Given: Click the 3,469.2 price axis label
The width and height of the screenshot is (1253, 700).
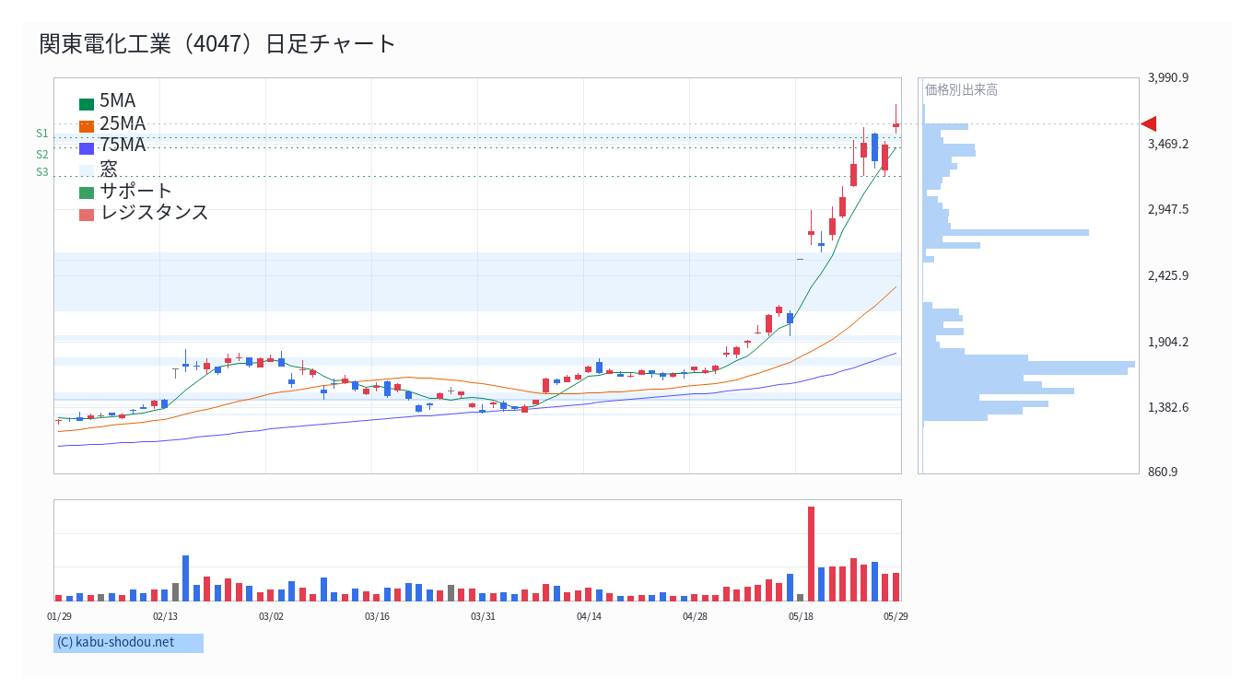Looking at the screenshot, I should point(1168,144).
